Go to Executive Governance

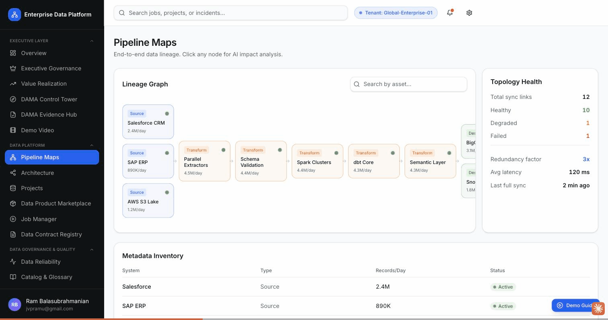click(x=52, y=68)
